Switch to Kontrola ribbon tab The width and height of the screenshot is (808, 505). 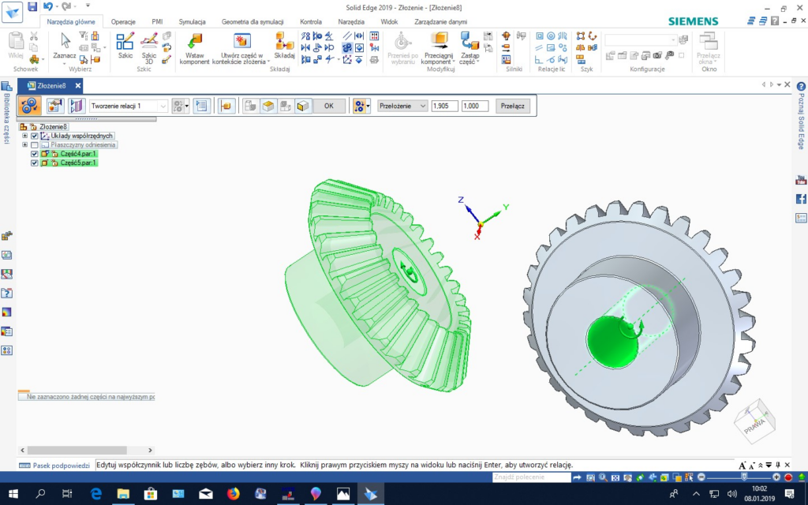coord(311,21)
